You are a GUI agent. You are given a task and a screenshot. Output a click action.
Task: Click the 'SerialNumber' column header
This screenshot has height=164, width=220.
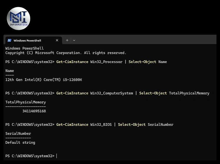click(x=18, y=134)
